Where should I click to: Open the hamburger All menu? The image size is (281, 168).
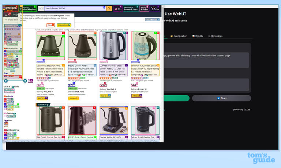click(x=6, y=15)
